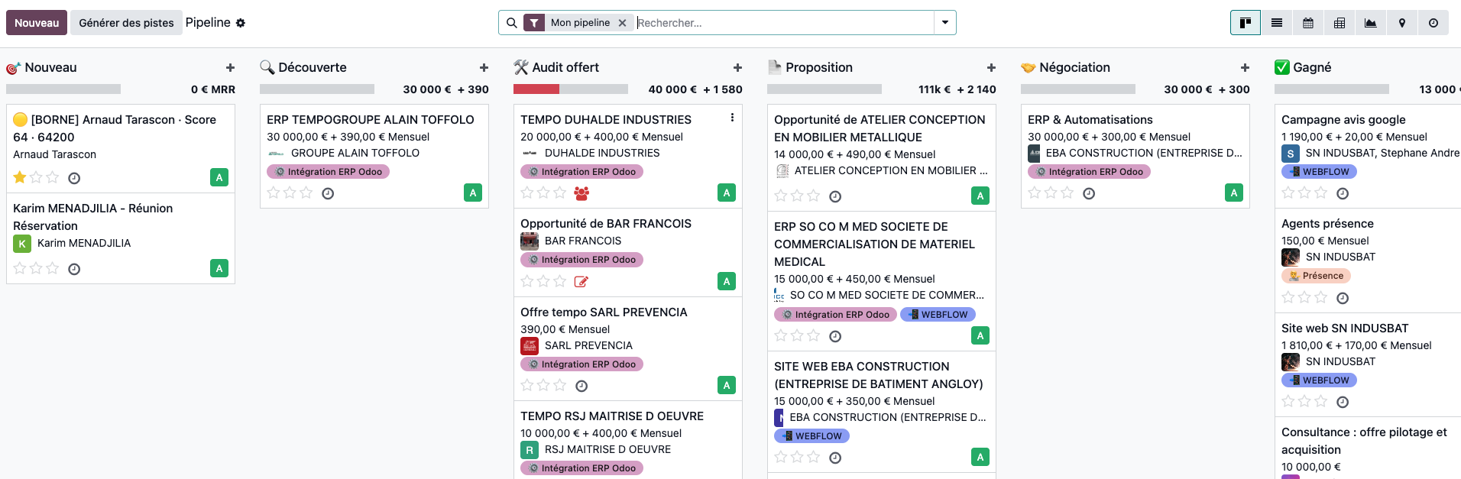
Task: Open activity clock on ERP & Automatisations card
Action: click(x=1089, y=193)
